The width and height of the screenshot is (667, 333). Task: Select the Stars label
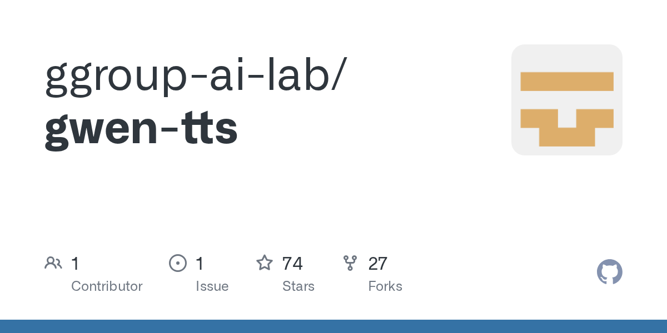click(x=298, y=286)
